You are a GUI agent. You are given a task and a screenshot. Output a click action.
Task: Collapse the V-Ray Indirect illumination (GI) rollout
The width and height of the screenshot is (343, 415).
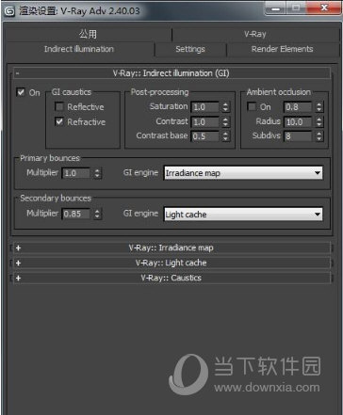pos(171,73)
